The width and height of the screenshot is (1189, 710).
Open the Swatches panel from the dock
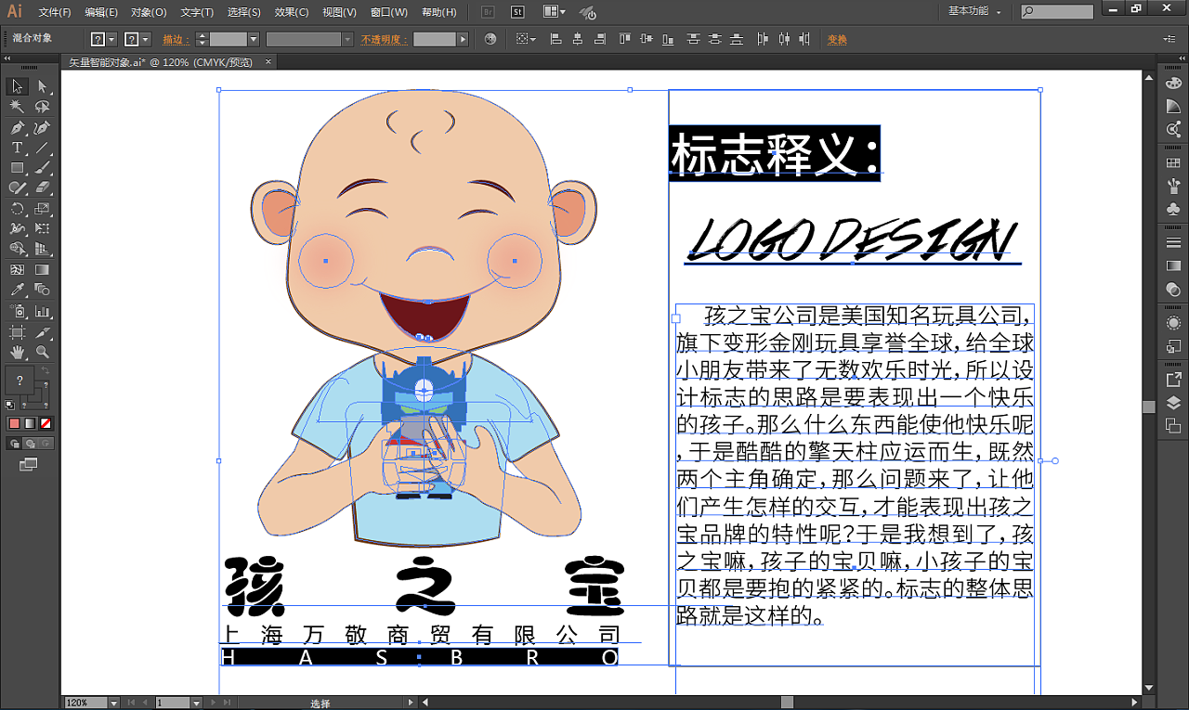1172,165
